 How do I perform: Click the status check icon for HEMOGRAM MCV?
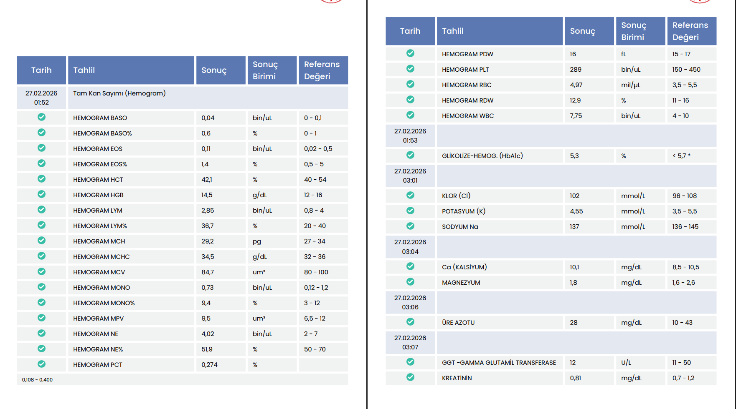coord(41,271)
